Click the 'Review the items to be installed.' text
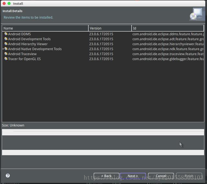 (28, 17)
